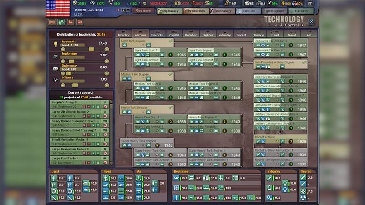This screenshot has width=365, height=205.
Task: Click the USA flag in the top corner
Action: click(58, 8)
